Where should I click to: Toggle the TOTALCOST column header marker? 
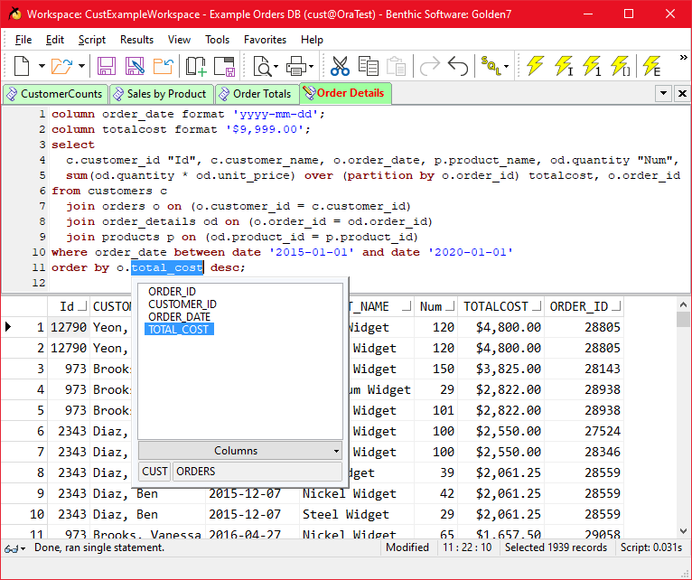click(x=537, y=306)
